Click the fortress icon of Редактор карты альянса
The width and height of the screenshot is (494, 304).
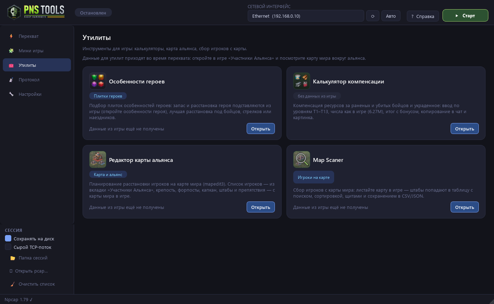point(98,159)
